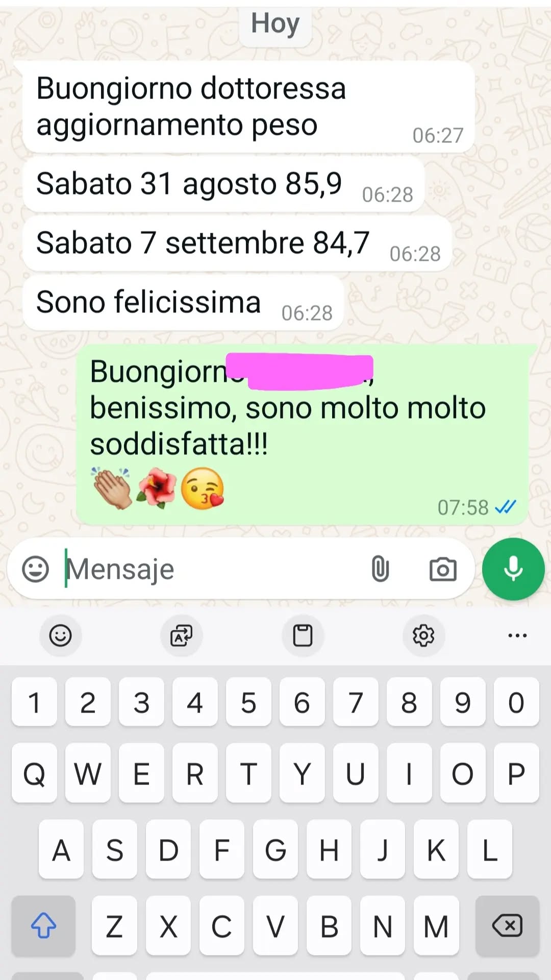Start voice recording with green microphone
The width and height of the screenshot is (551, 980).
(x=513, y=569)
